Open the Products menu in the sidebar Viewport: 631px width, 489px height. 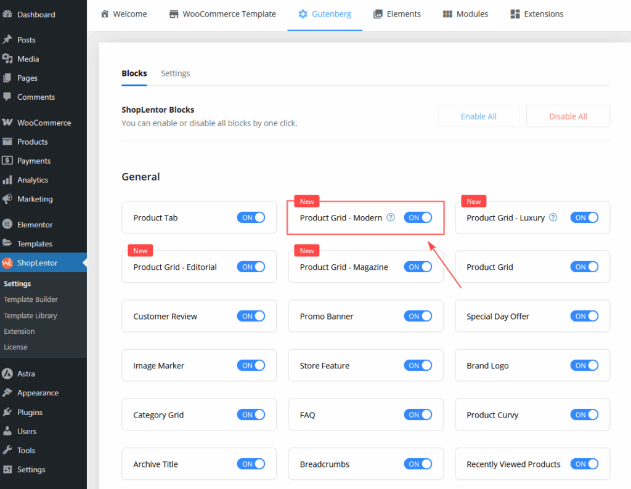(32, 142)
